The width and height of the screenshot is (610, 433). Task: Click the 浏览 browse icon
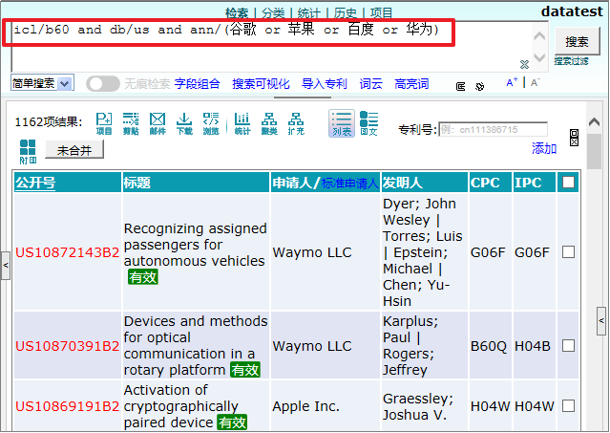point(211,123)
